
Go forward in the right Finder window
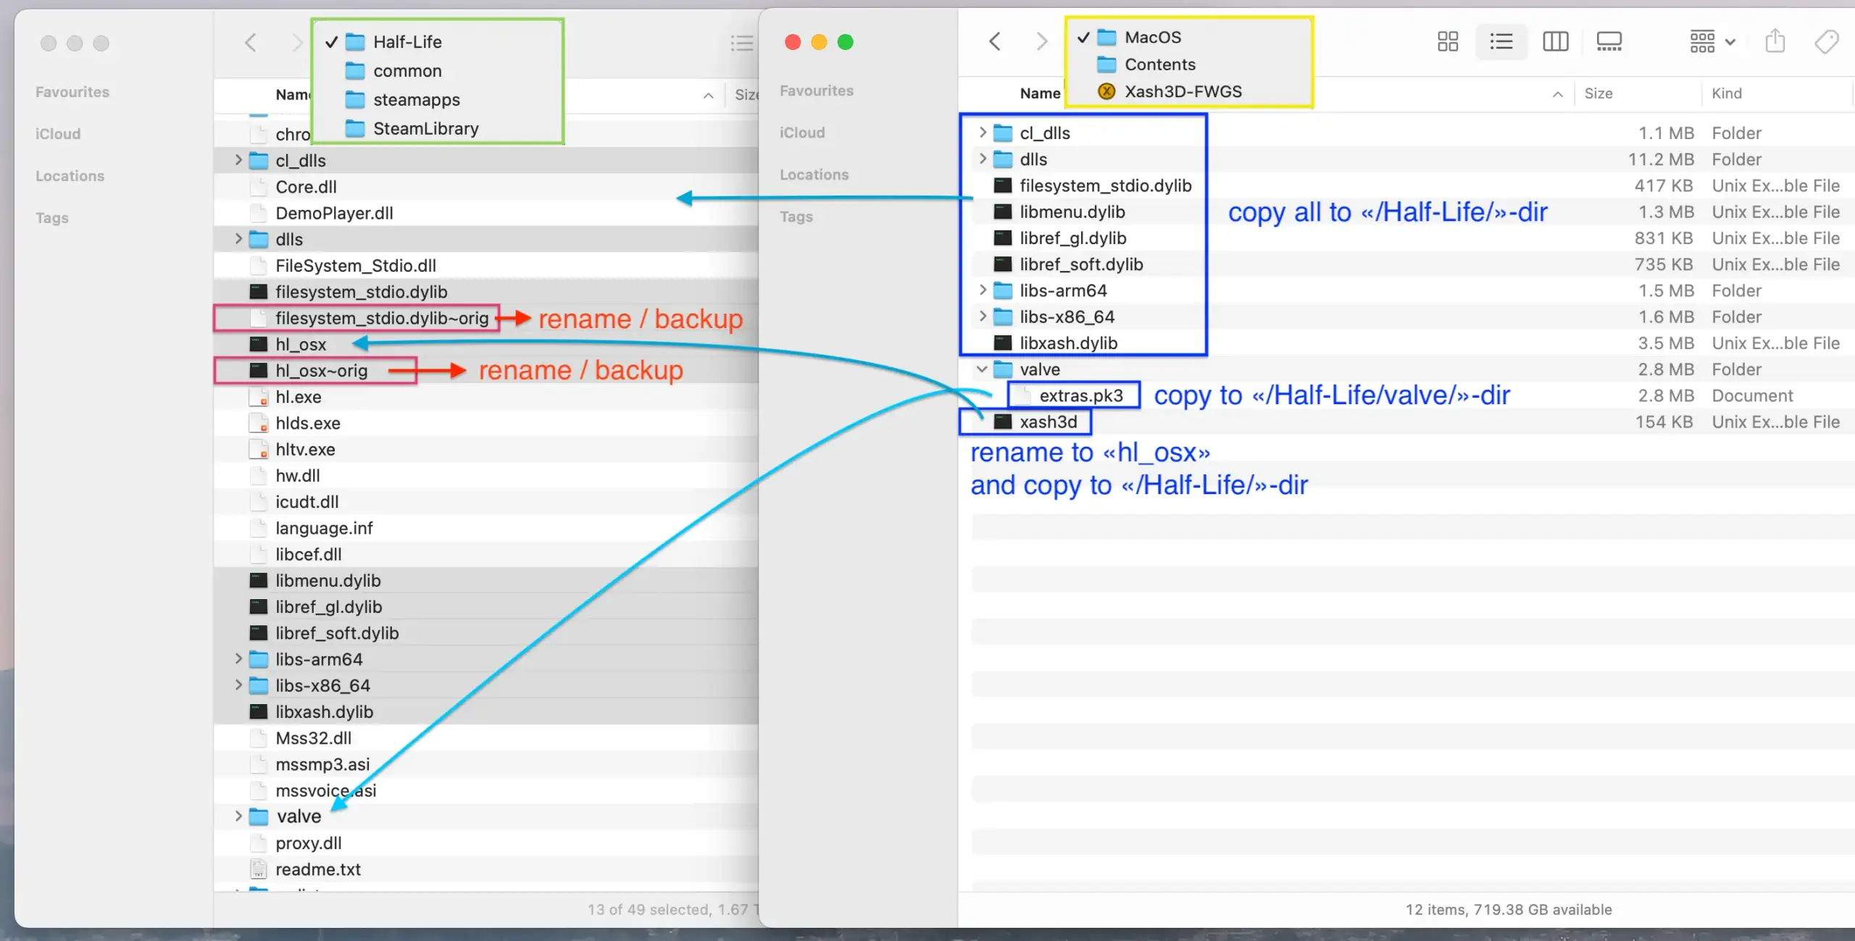click(x=1041, y=41)
